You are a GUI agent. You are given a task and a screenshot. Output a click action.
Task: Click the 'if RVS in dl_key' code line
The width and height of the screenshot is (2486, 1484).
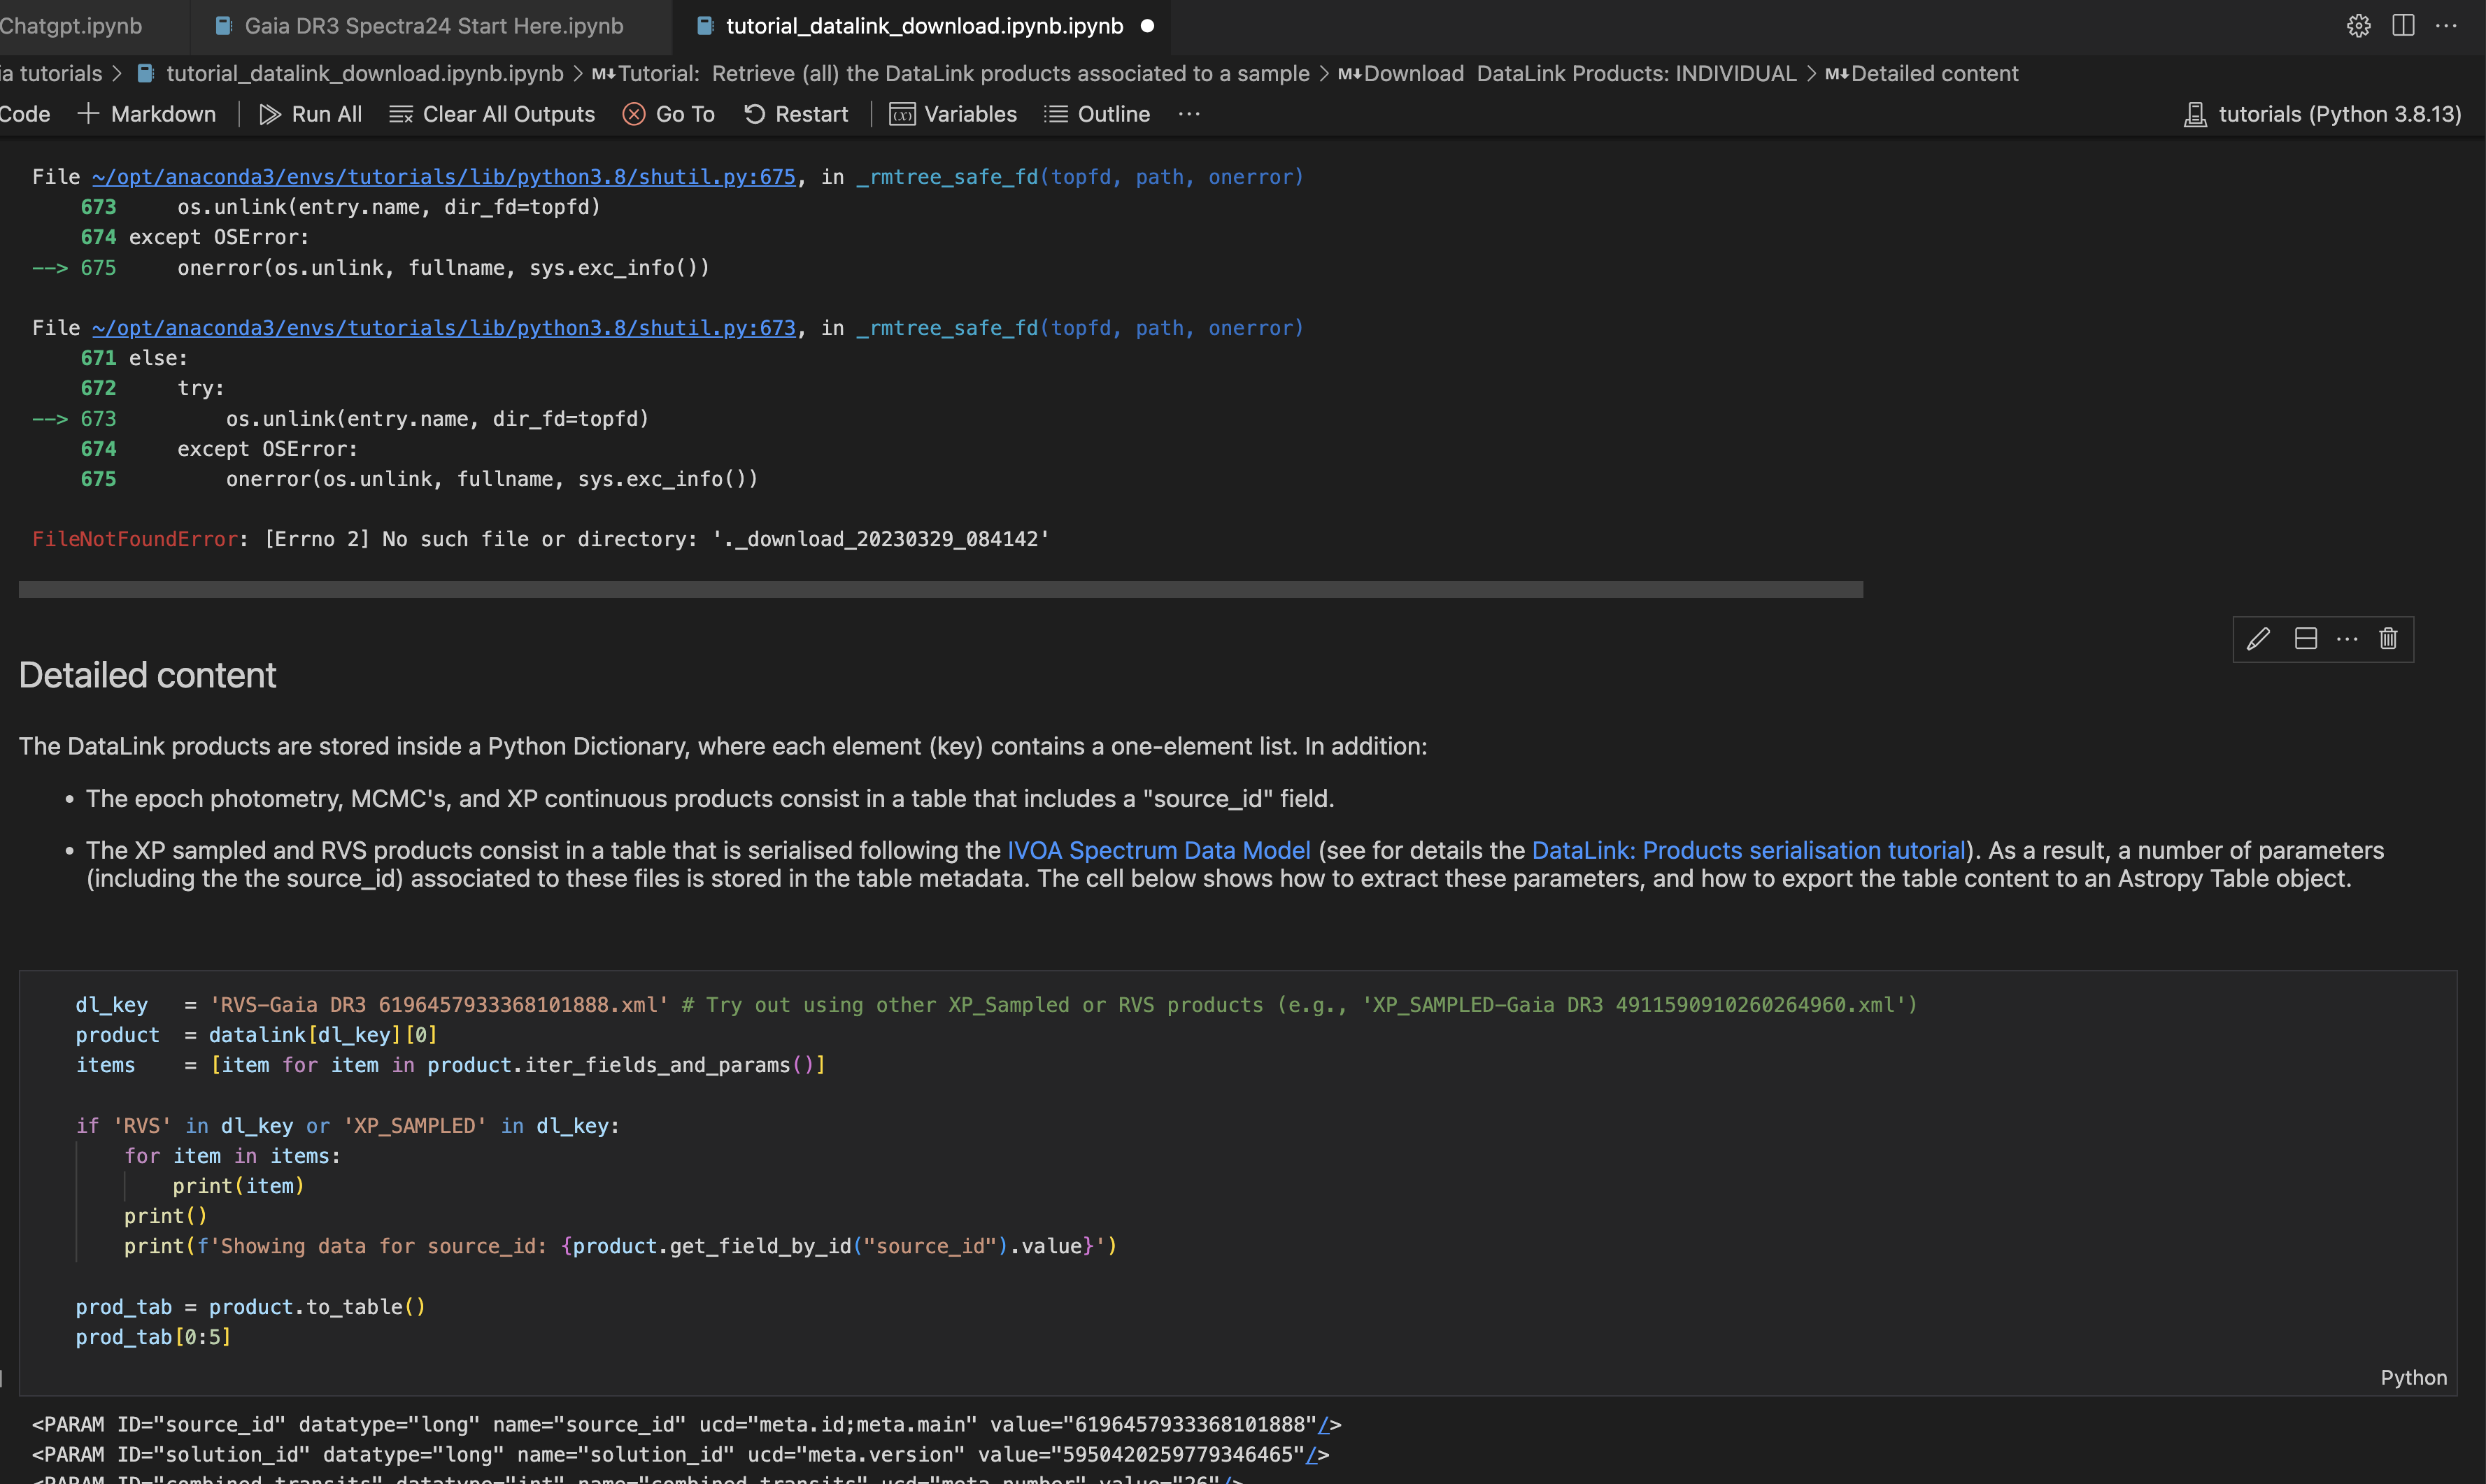[x=348, y=1126]
